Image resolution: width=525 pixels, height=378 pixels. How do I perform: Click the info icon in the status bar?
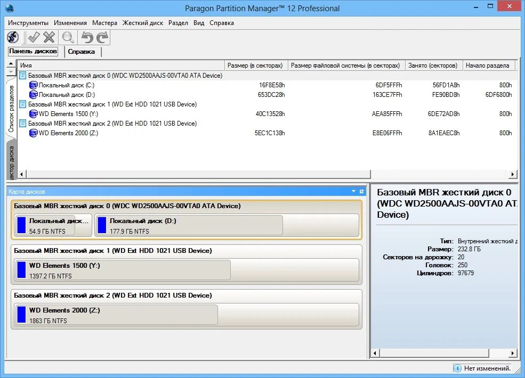point(457,368)
